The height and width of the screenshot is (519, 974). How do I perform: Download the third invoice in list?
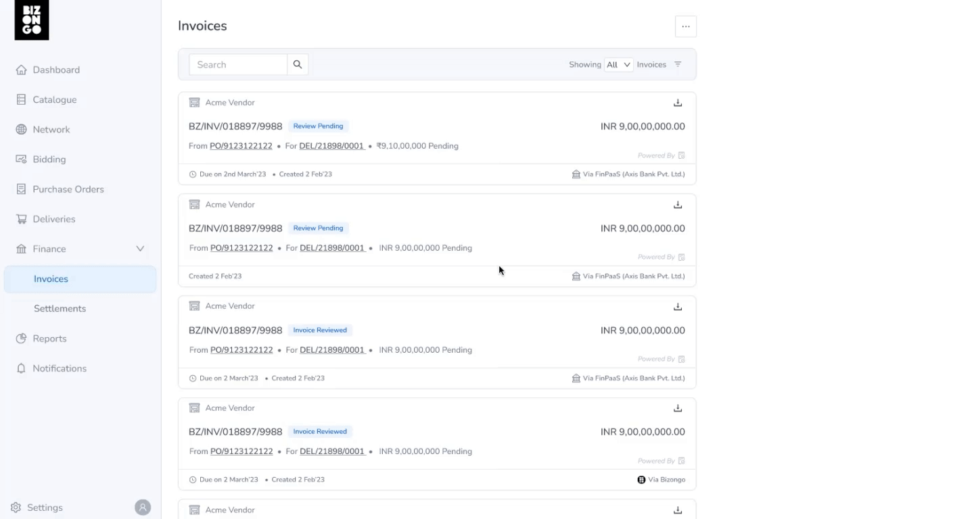click(678, 307)
